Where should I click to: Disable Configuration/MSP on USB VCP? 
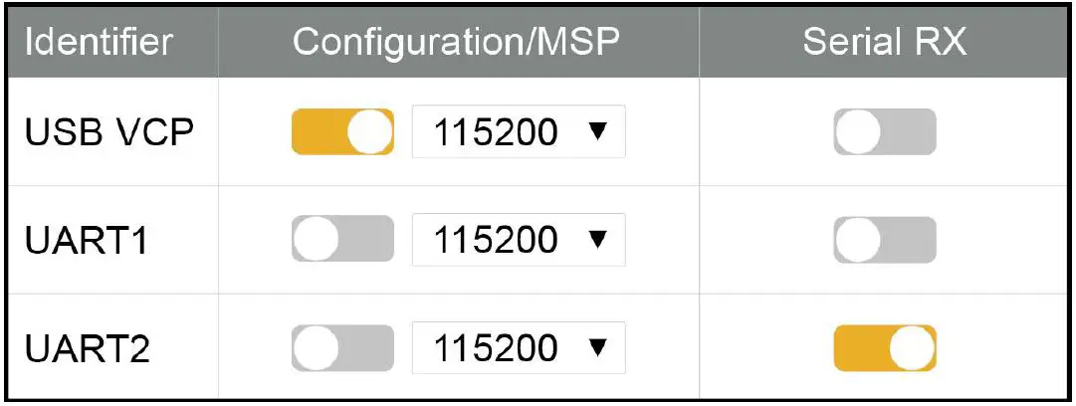click(342, 132)
